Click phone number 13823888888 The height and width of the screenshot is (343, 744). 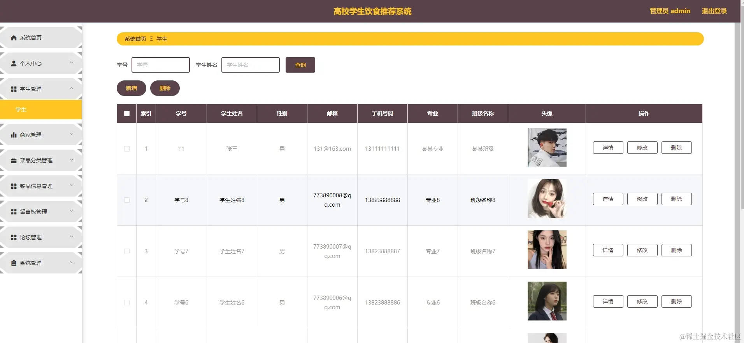(383, 200)
